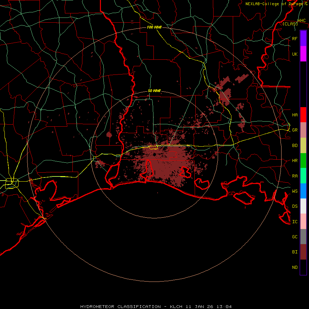This screenshot has height=309, width=309.
Task: Click the 100 NMI range ring label
Action: (154, 27)
